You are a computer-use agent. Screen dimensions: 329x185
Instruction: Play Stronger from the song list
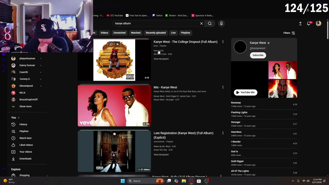[264, 124]
